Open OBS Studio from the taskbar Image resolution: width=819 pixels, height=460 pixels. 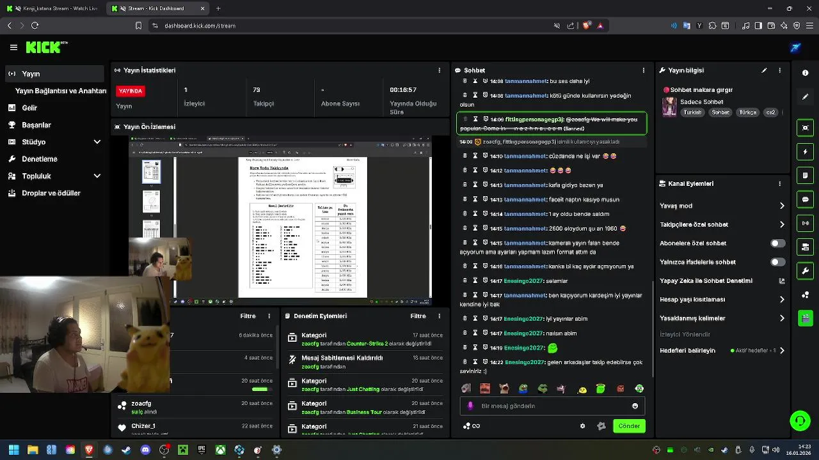click(x=164, y=450)
